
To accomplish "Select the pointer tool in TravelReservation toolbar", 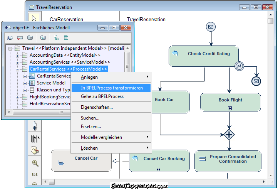I will pyautogui.click(x=35, y=17).
